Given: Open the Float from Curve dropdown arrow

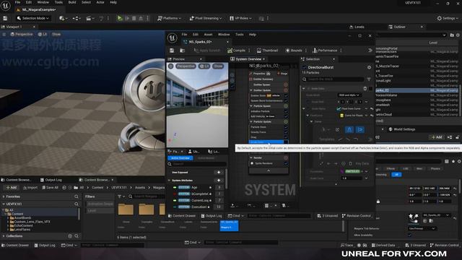Looking at the screenshot, I should click(x=366, y=109).
